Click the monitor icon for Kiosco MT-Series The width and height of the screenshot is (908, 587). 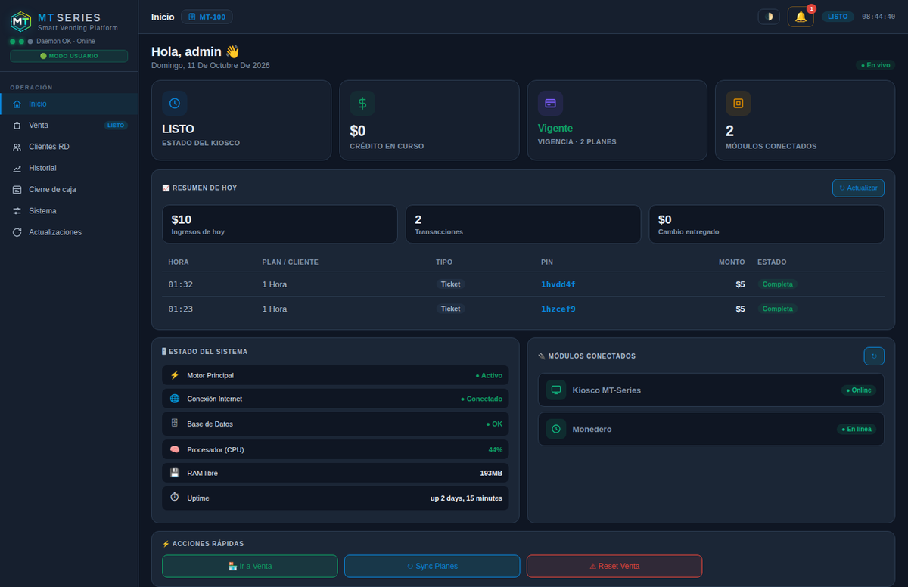click(556, 390)
